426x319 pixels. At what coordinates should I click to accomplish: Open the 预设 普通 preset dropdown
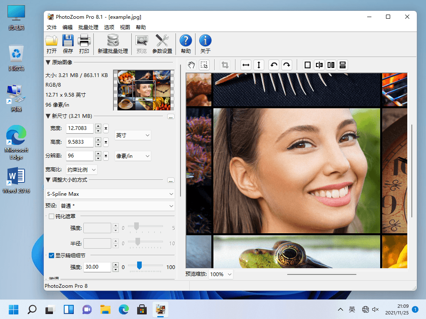click(x=117, y=206)
